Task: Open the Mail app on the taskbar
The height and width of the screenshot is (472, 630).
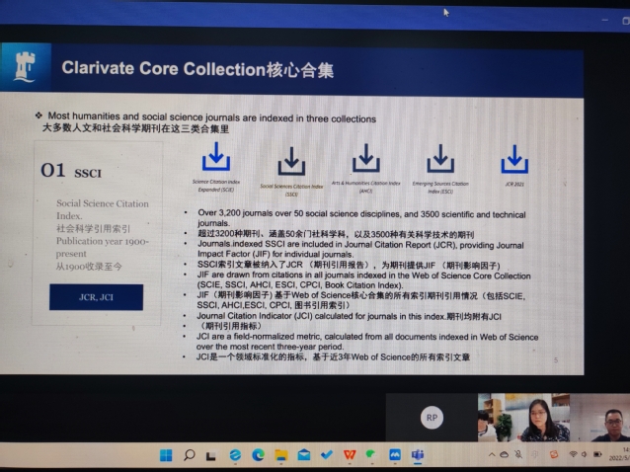Action: (x=304, y=455)
